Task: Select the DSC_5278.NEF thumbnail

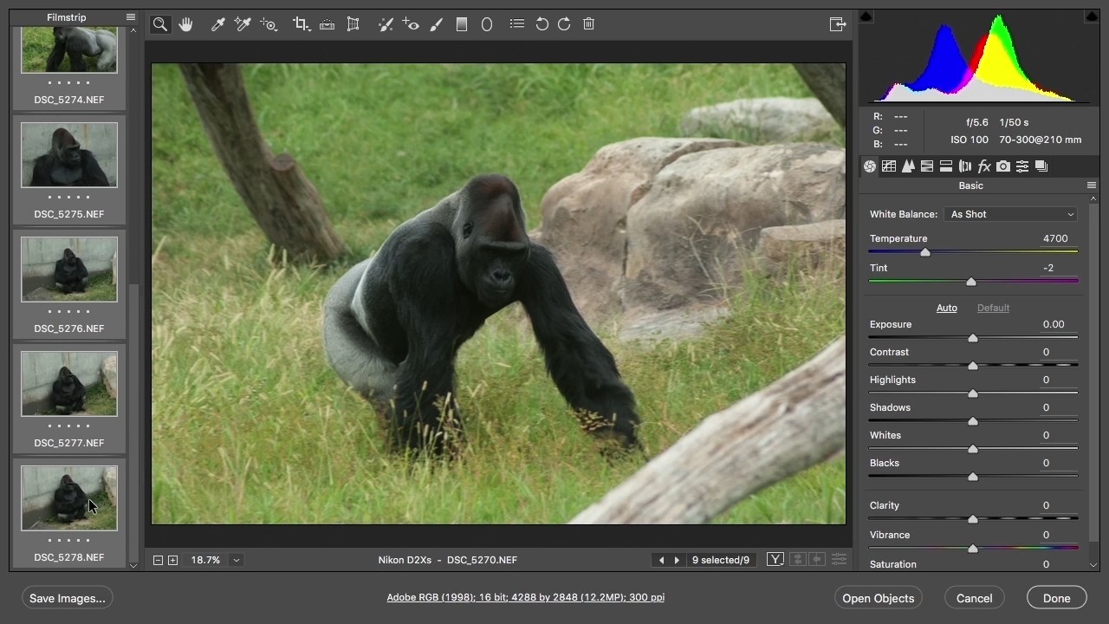Action: [x=69, y=498]
